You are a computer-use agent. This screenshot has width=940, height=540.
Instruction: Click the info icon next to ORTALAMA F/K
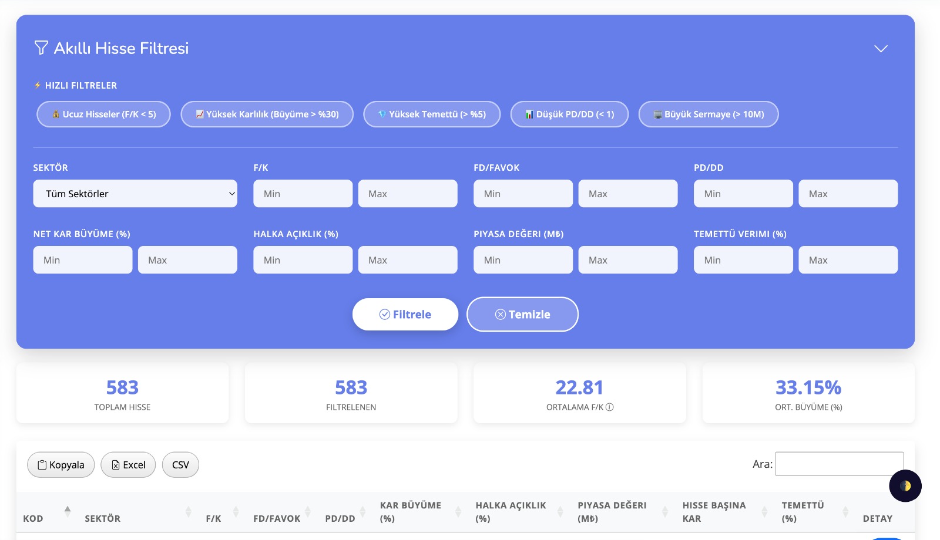click(611, 406)
